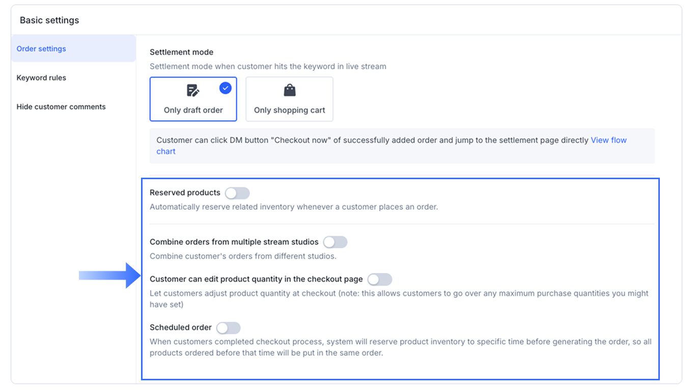This screenshot has width=696, height=390.
Task: Select the "Only draft order" text label
Action: coord(193,110)
